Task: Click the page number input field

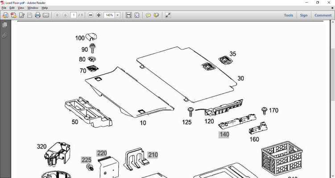Action: pos(73,15)
